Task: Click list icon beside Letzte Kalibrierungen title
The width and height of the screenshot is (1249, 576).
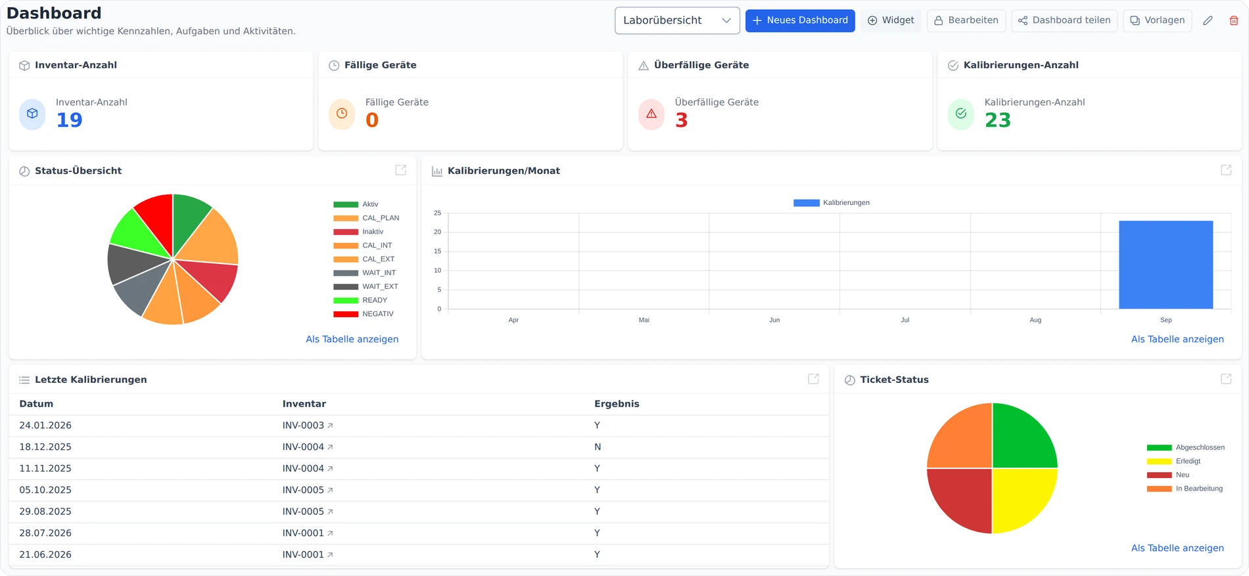Action: (x=24, y=380)
